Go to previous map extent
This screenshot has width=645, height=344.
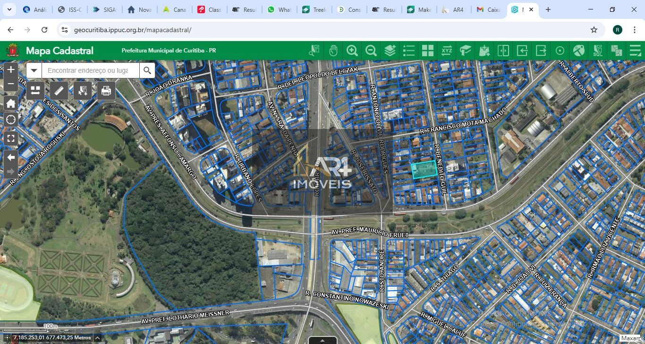(x=11, y=157)
